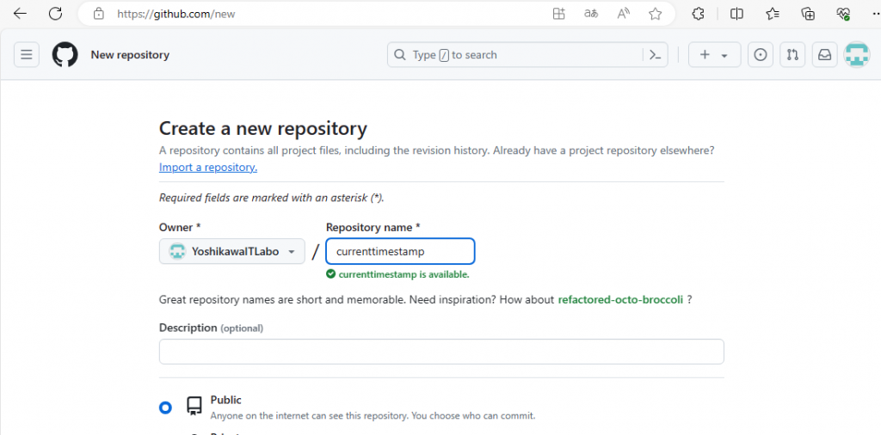Click the GitHub Octocat logo
The image size is (881, 435).
tap(65, 55)
